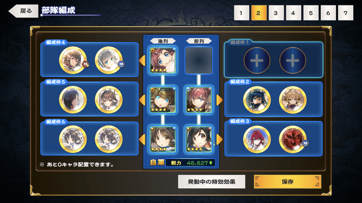The width and height of the screenshot is (362, 203).
Task: Pick the silver-haired character in 編成枠4
Action: [x=109, y=60]
